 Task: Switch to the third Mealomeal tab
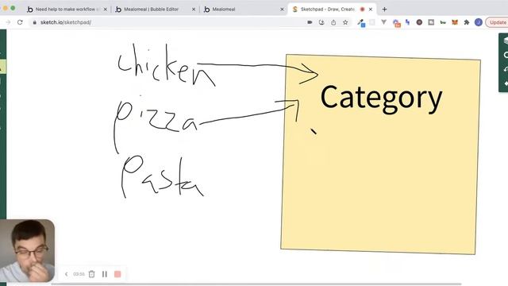click(x=243, y=10)
